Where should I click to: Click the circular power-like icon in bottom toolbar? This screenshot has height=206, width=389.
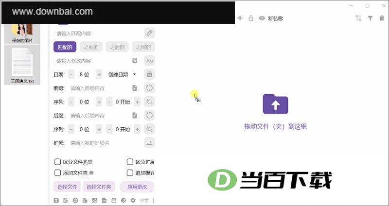75,200
